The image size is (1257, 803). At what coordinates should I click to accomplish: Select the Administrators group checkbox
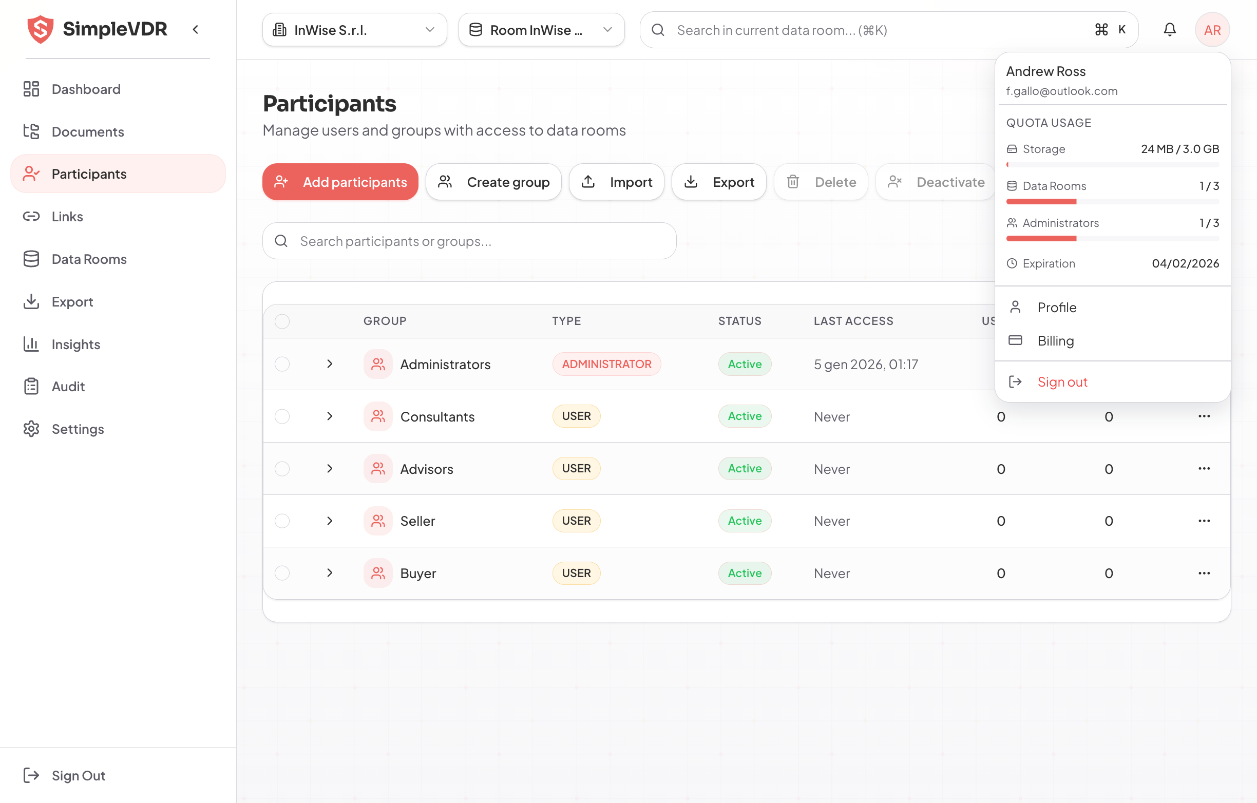pyautogui.click(x=282, y=365)
